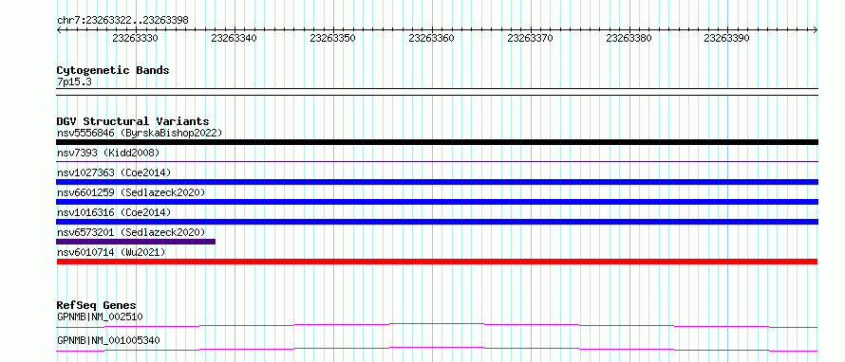Click the chr7:23263322..23263398 coordinate label
845x362 pixels.
[122, 21]
